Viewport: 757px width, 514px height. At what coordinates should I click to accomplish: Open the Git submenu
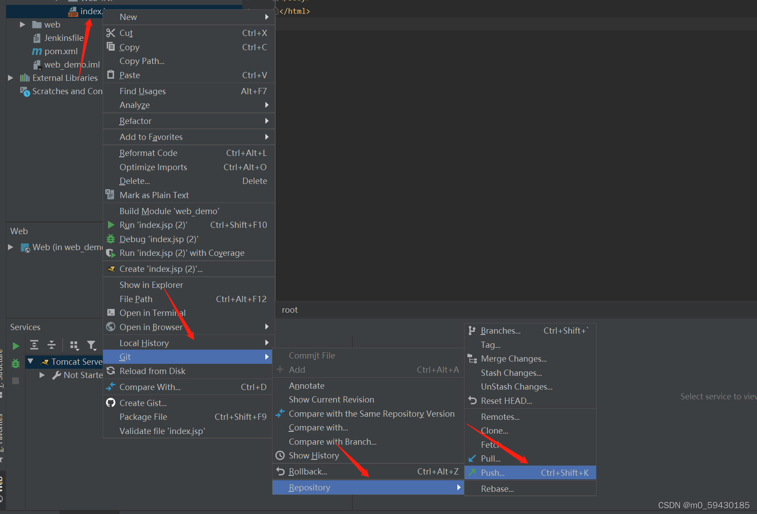click(x=188, y=357)
